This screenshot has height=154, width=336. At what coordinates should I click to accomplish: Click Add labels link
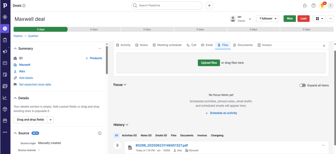pyautogui.click(x=26, y=78)
